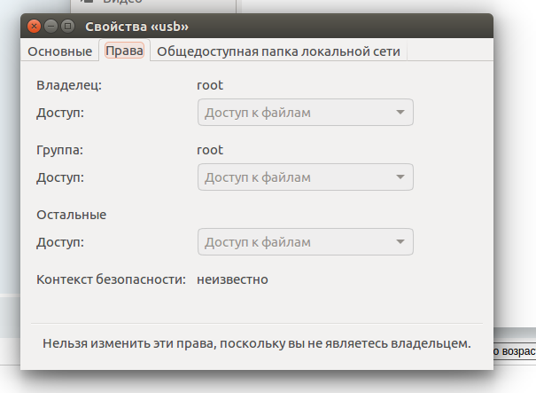
Task: Open the Остальные access dropdown
Action: coord(305,241)
